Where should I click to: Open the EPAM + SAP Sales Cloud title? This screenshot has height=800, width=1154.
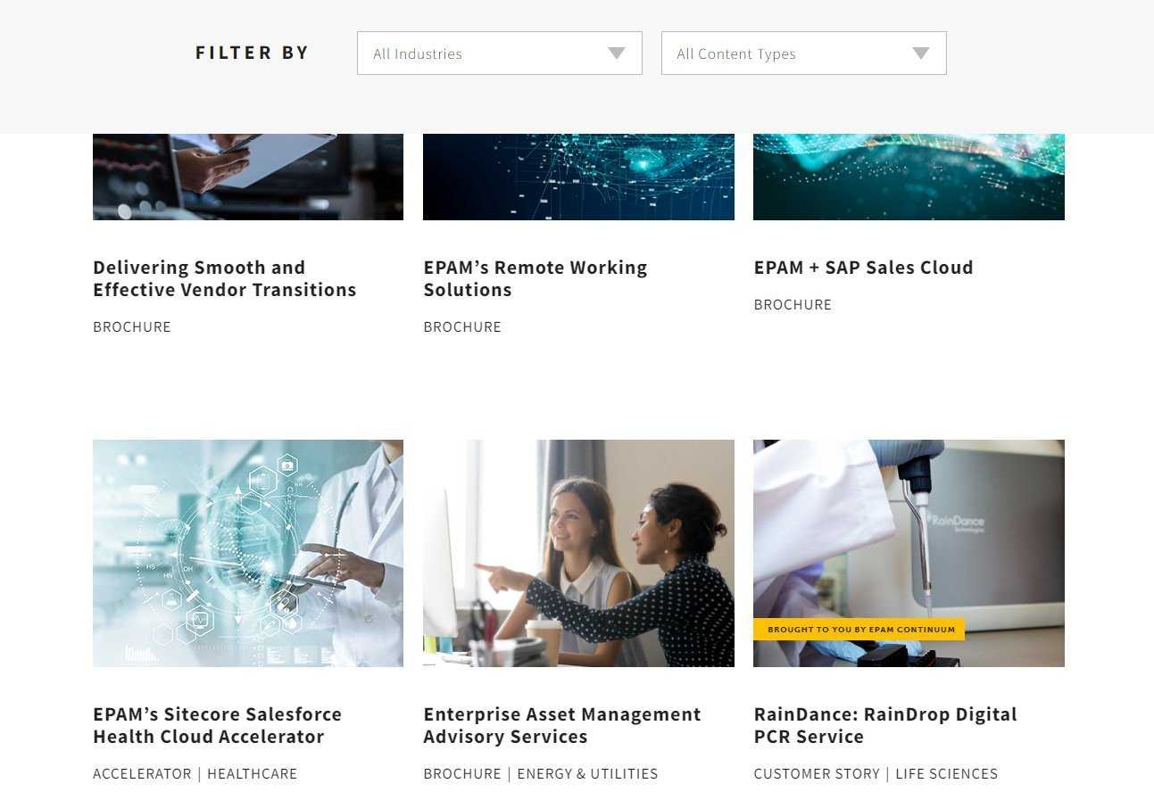[863, 268]
